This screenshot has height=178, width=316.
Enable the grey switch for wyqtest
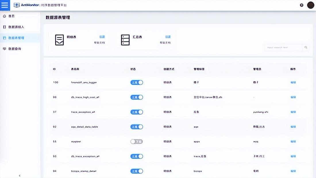[x=137, y=142]
